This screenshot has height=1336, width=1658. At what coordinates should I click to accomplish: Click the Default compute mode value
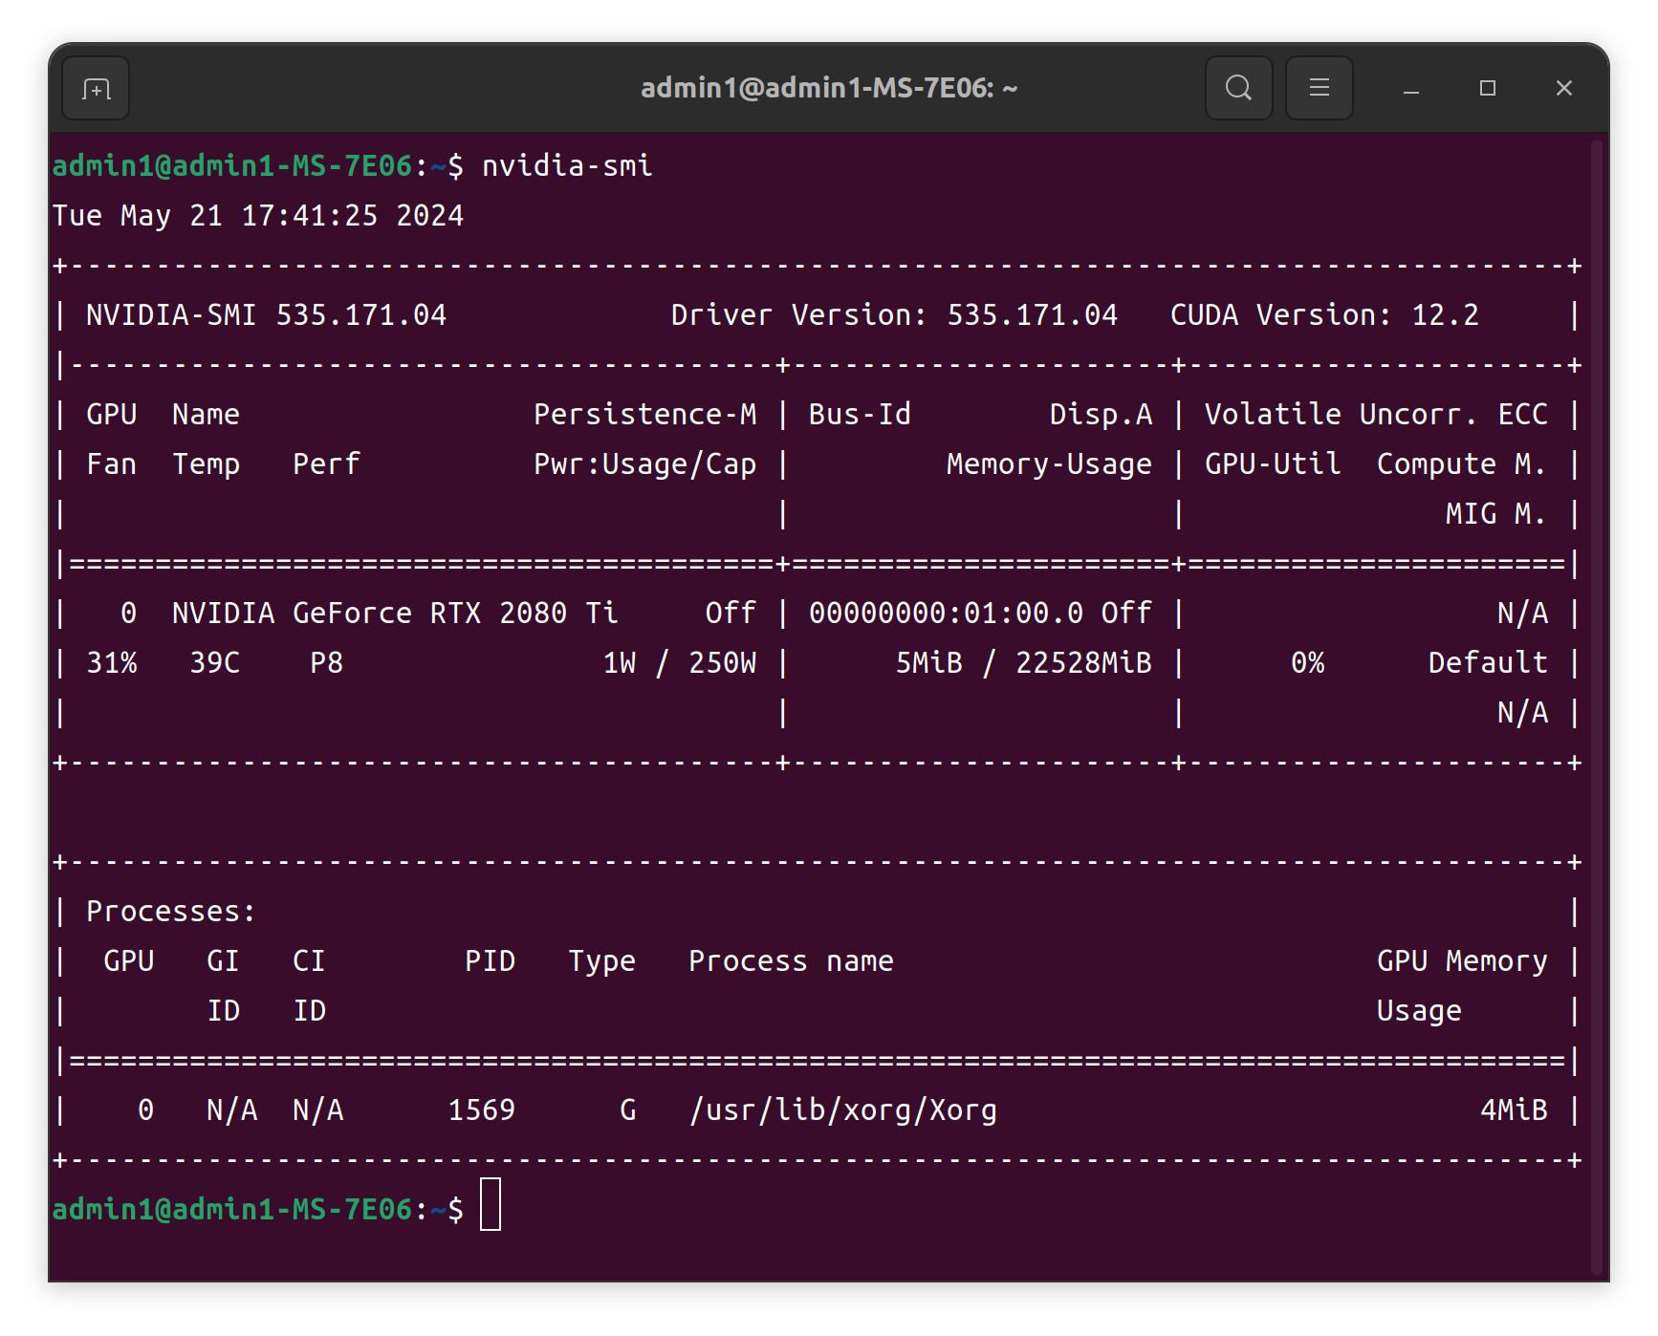click(x=1488, y=663)
